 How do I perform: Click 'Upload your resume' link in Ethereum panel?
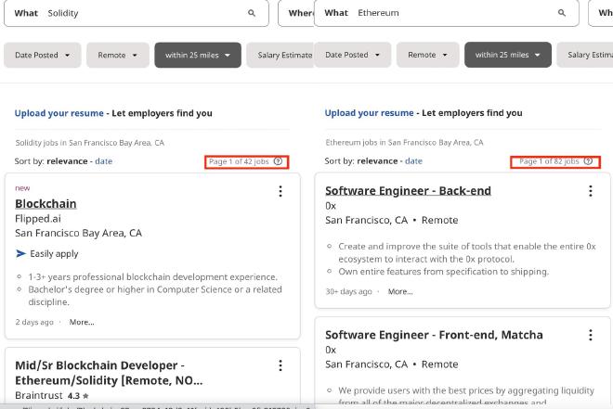[369, 113]
